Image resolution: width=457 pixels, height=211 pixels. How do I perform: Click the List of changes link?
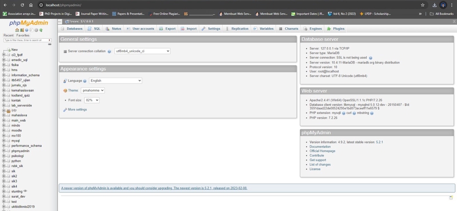[320, 164]
